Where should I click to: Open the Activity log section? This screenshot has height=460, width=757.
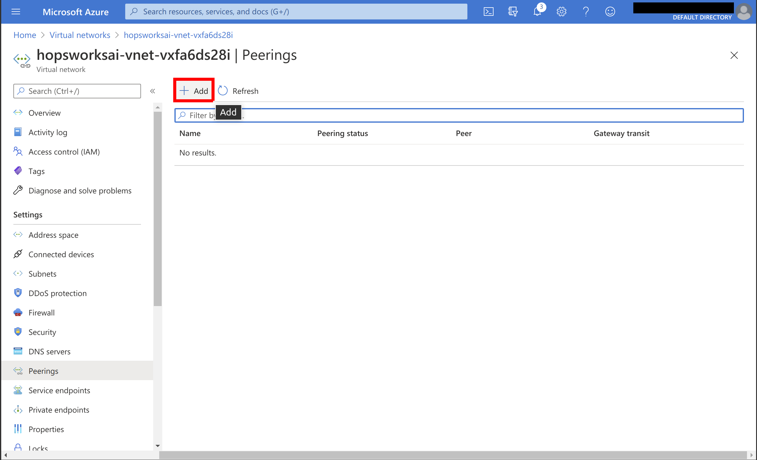(48, 132)
